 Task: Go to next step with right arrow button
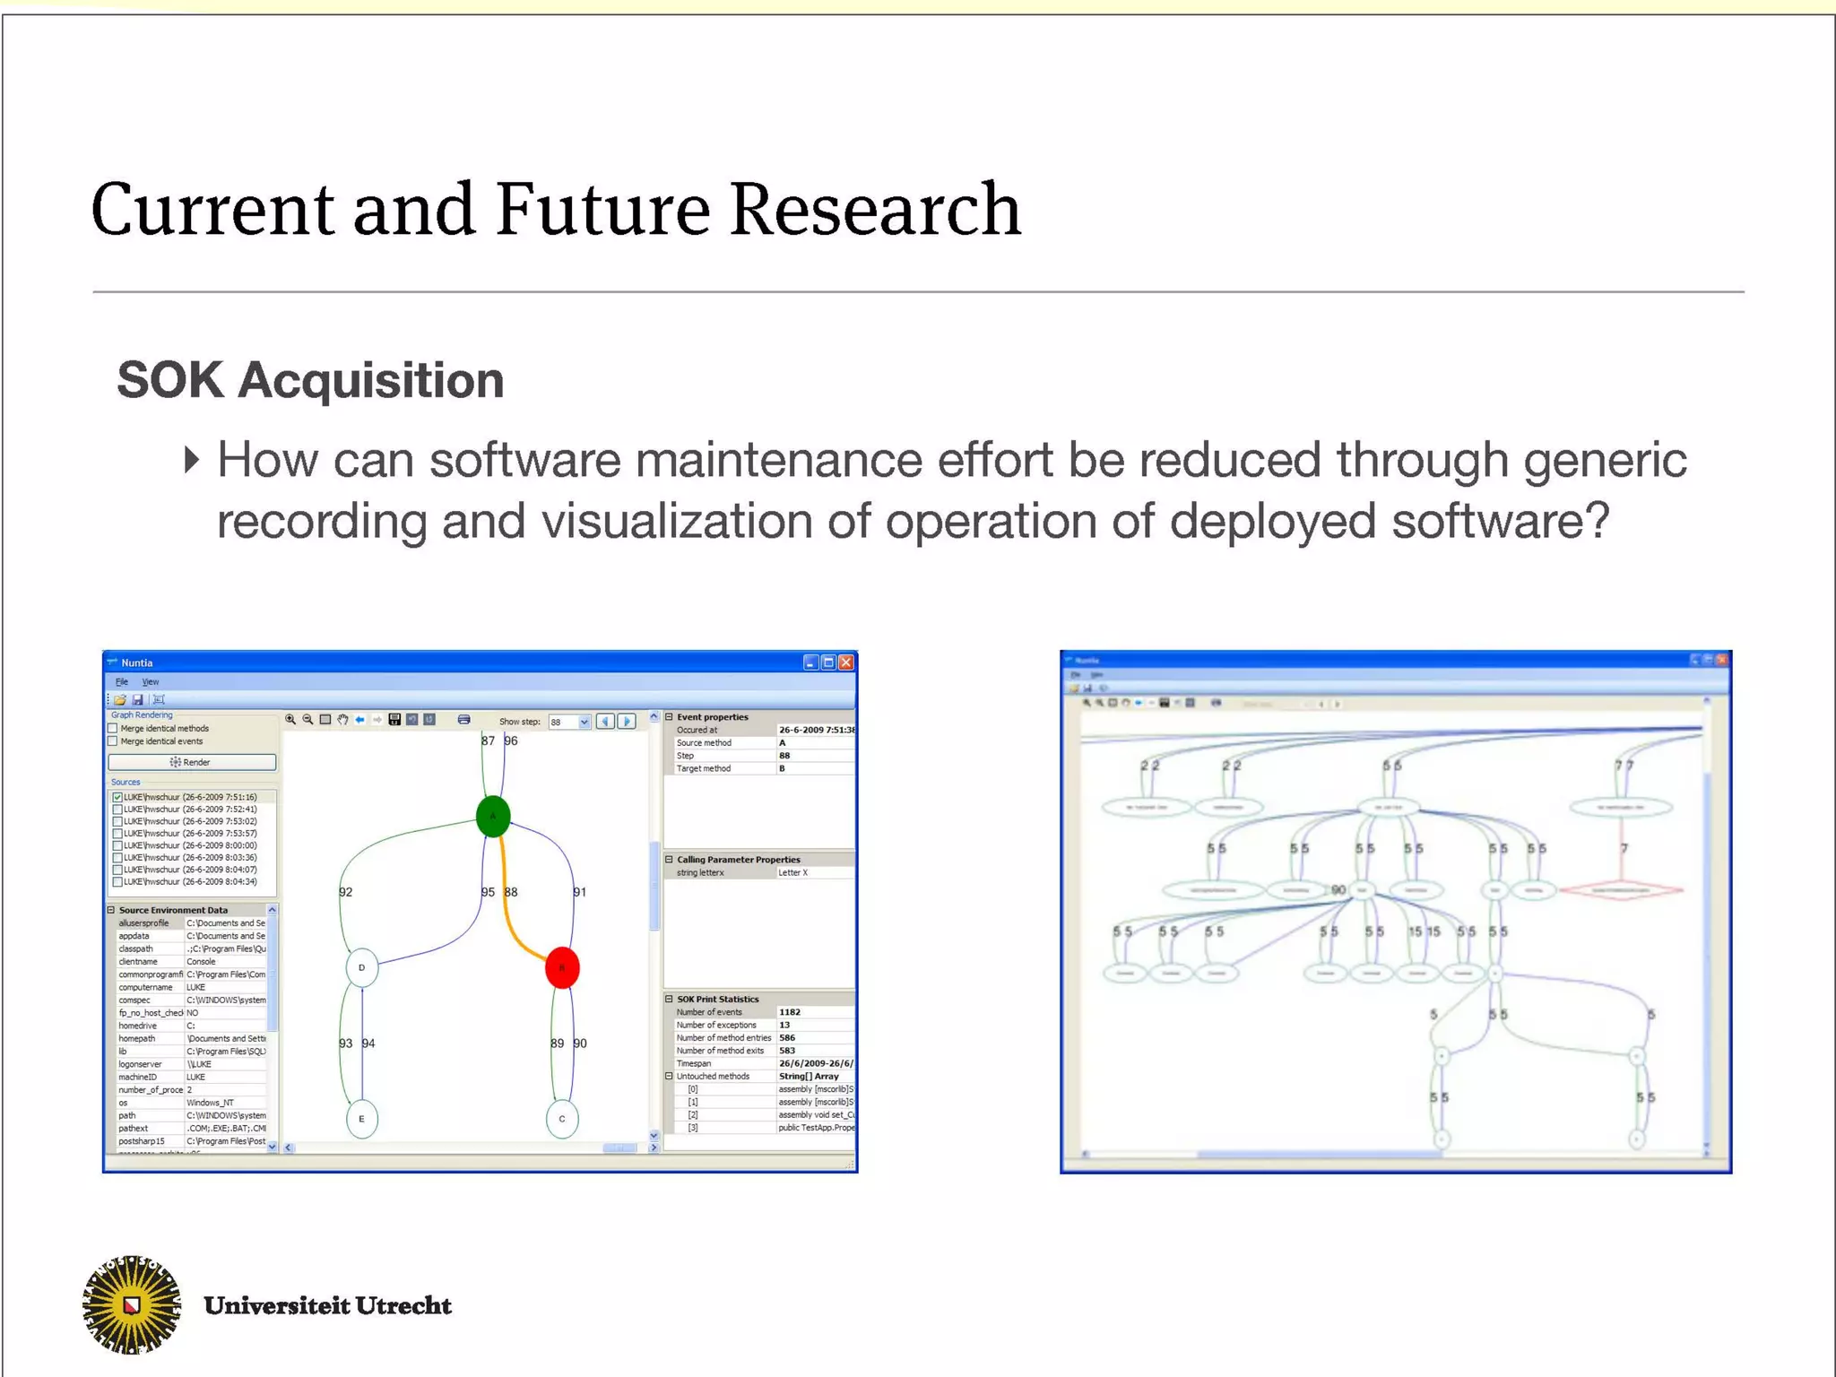click(627, 721)
